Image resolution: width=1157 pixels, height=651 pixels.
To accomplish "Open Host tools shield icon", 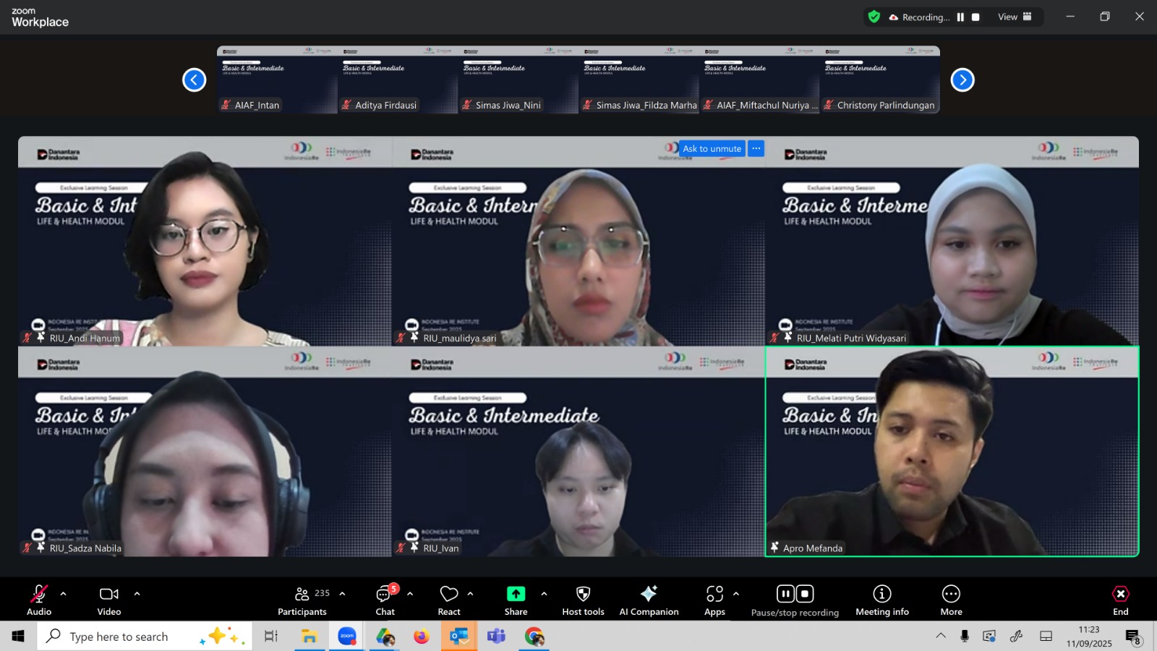I will (x=583, y=600).
